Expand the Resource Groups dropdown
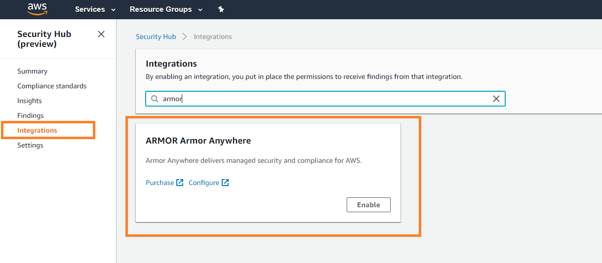The height and width of the screenshot is (263, 602). [166, 9]
